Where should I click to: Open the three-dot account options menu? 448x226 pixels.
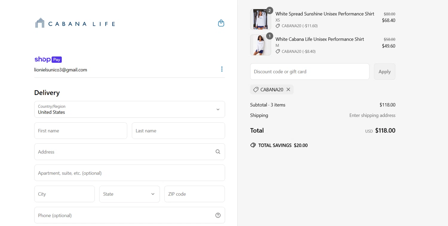pos(222,69)
